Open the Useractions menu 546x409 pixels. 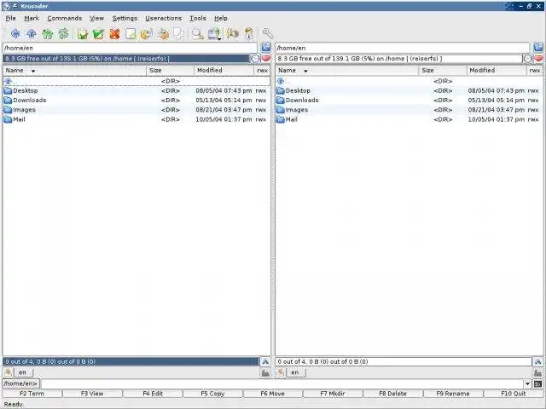[163, 19]
